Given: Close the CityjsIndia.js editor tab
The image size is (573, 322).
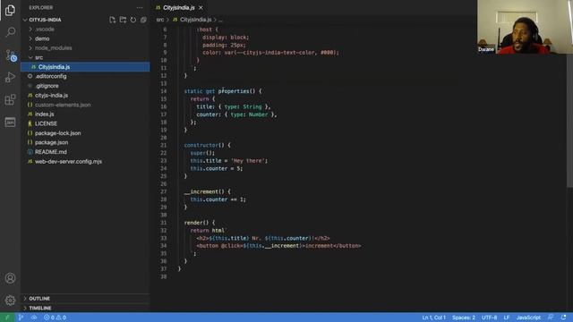Looking at the screenshot, I should pyautogui.click(x=201, y=8).
